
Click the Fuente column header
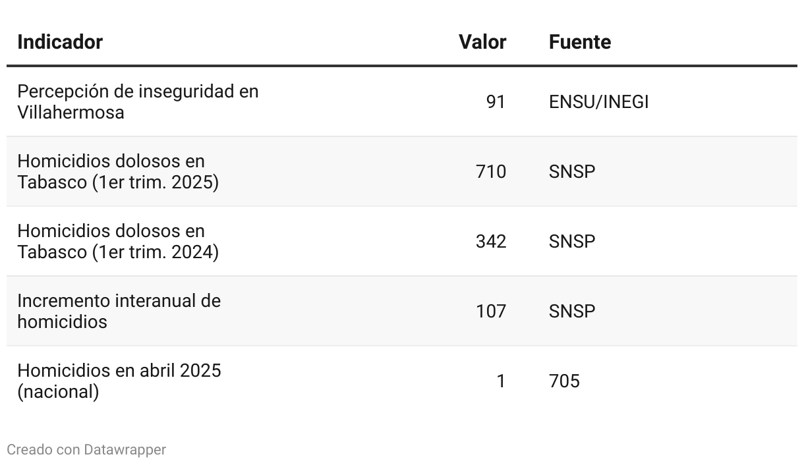[x=580, y=42]
